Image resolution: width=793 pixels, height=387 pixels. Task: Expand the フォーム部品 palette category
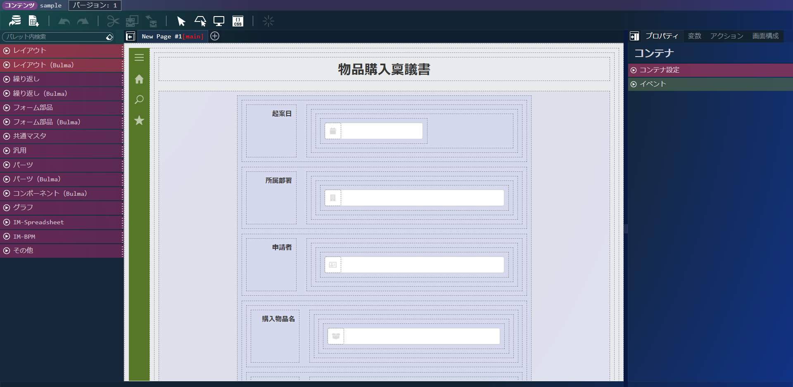point(62,108)
